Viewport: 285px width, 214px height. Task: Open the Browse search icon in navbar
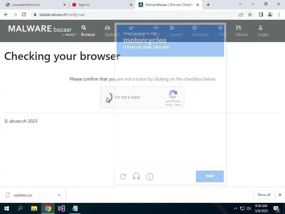click(83, 28)
